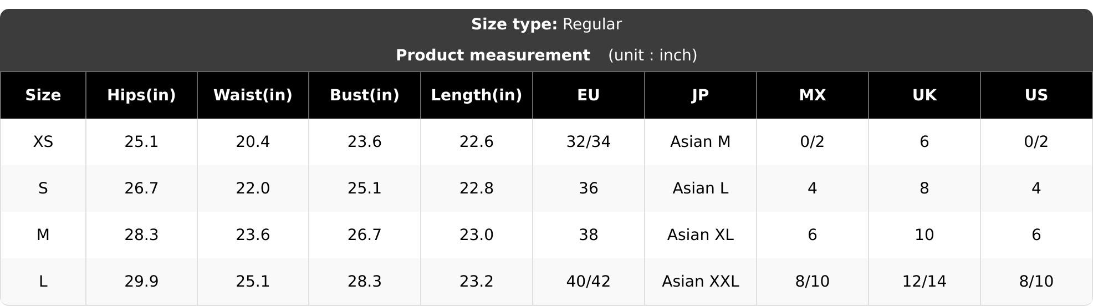1093x306 pixels.
Task: Select the L size row label
Action: tap(43, 282)
